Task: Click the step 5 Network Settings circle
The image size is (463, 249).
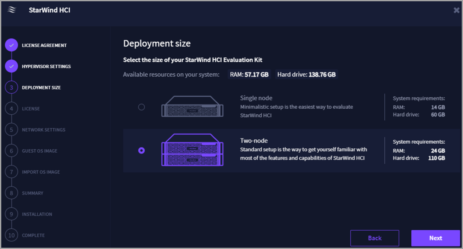Action: (12, 130)
